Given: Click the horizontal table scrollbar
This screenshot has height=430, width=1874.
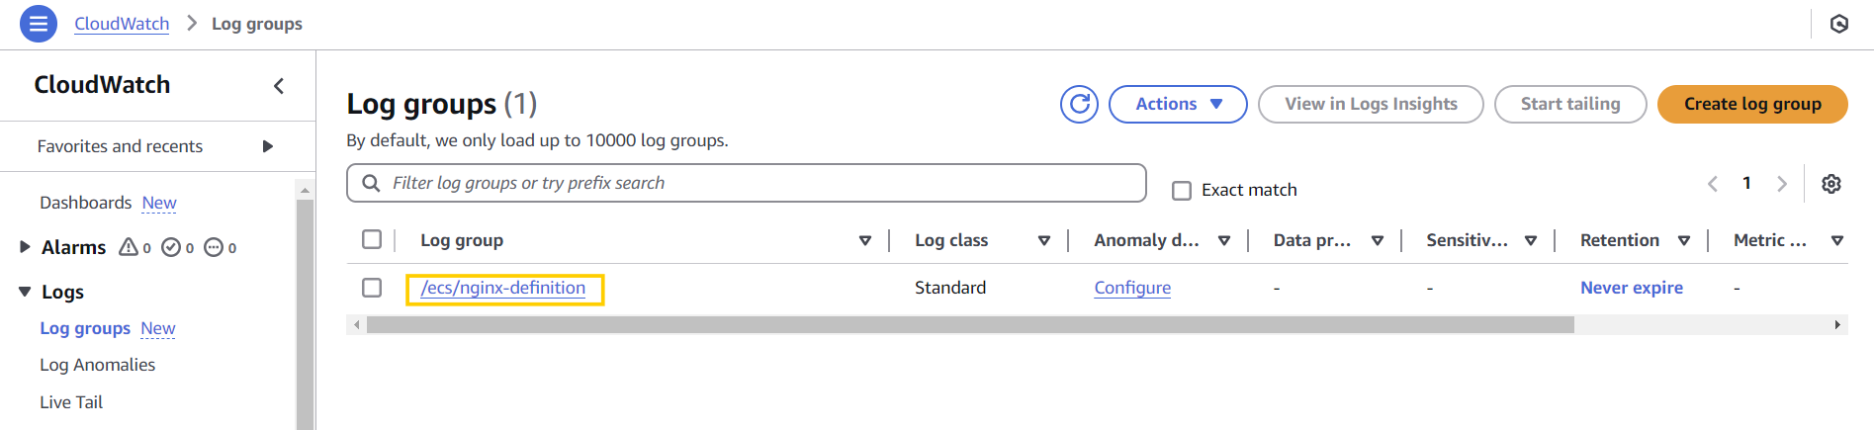Looking at the screenshot, I should point(969,325).
